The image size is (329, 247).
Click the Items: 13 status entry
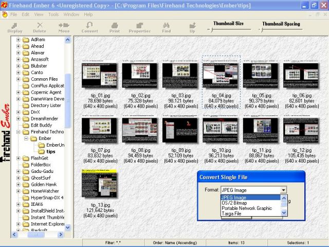coord(236,243)
